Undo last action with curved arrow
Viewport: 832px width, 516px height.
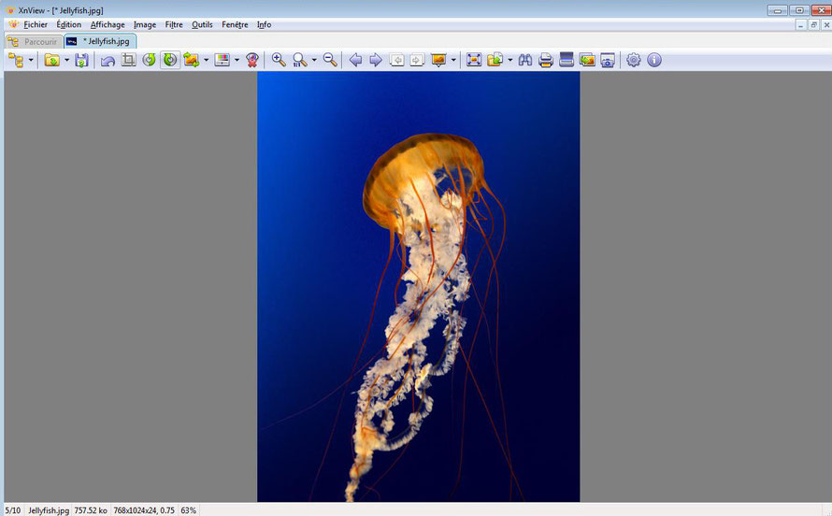(108, 61)
